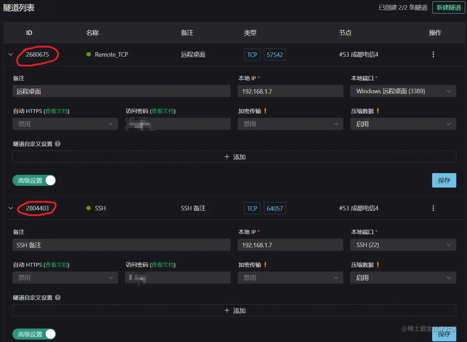
Task: Click the green status dot beside Remote_TCP
Action: tap(88, 54)
